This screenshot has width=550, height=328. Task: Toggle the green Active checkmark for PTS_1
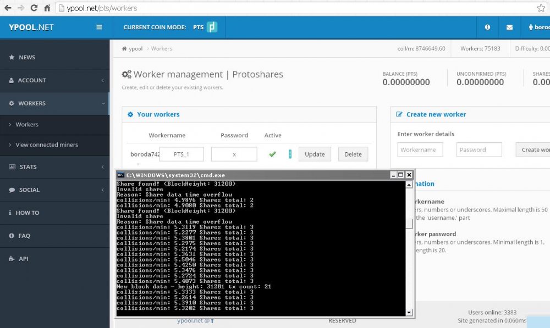[272, 154]
